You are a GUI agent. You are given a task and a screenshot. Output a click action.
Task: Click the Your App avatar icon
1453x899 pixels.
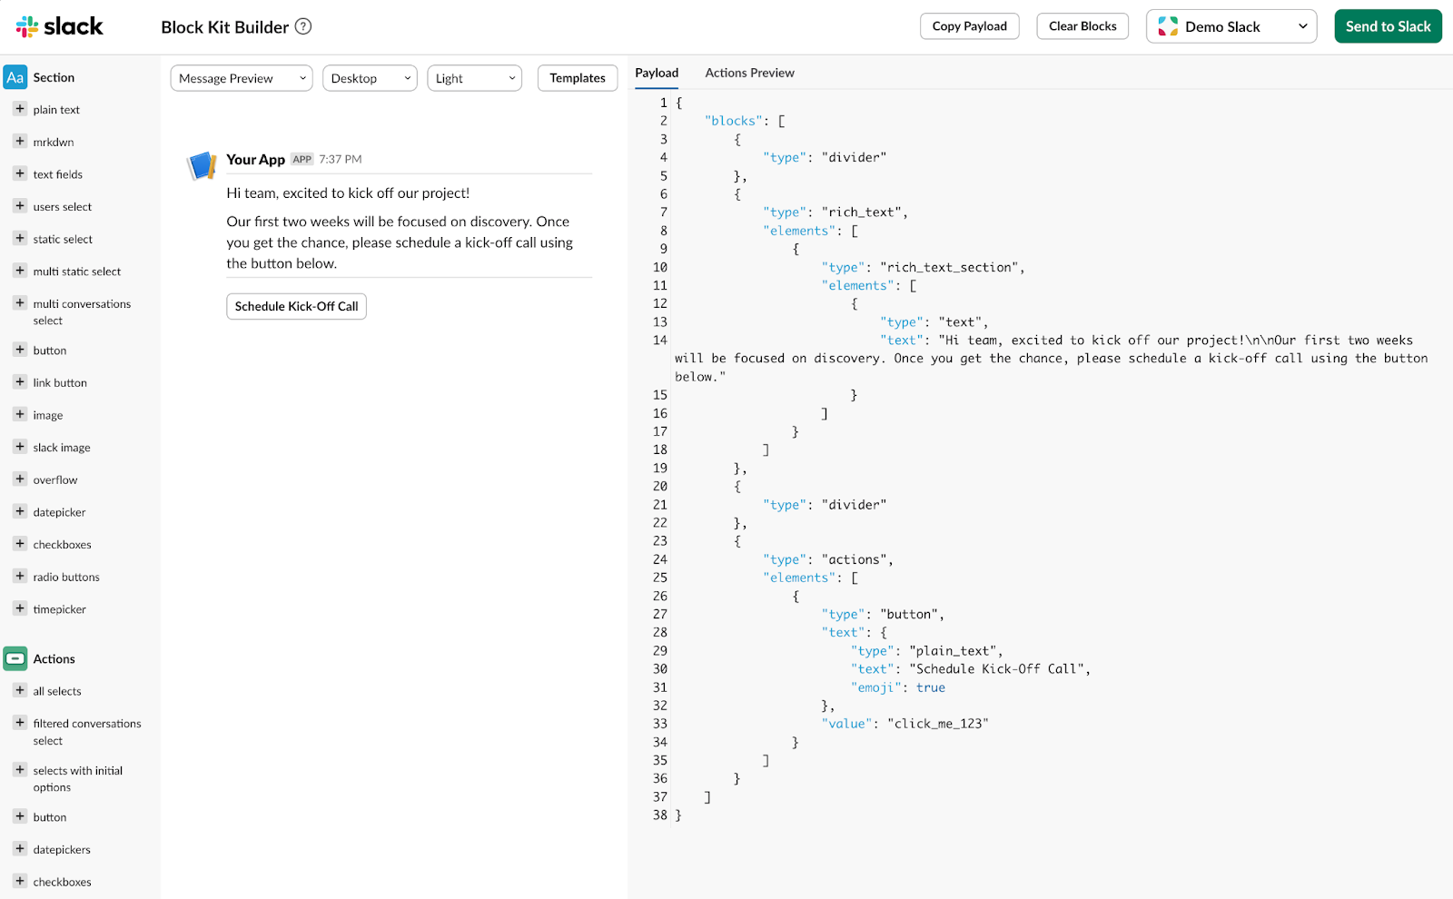202,165
